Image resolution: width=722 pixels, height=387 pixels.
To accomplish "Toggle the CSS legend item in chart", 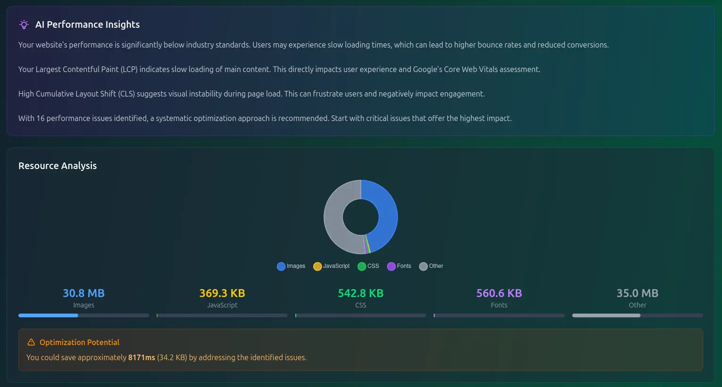I will coord(368,266).
